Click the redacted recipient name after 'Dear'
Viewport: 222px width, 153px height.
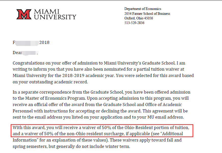coord(30,53)
